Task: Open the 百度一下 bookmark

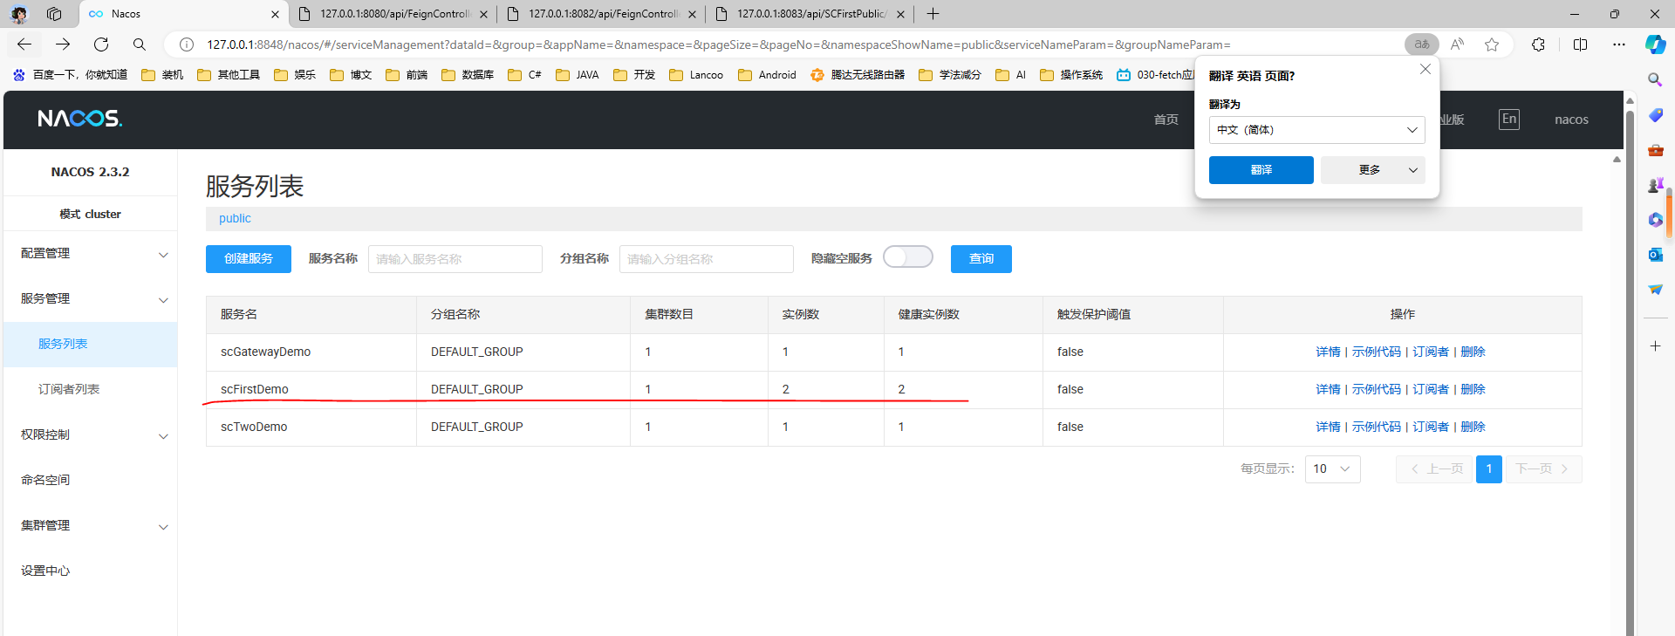Action: (70, 75)
